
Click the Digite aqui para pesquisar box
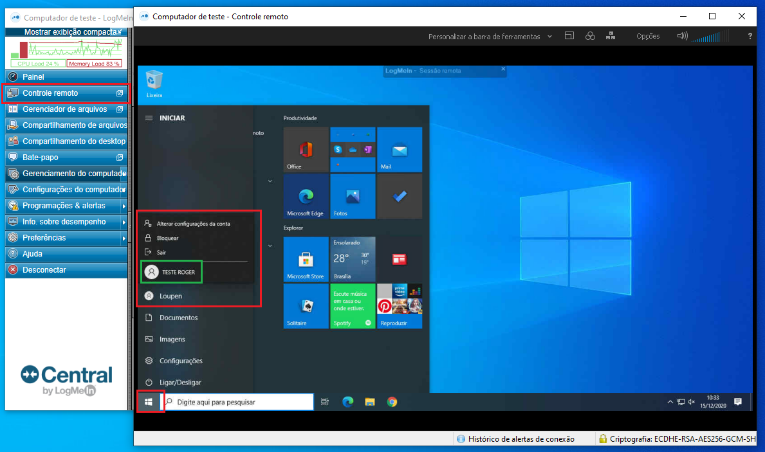point(237,402)
